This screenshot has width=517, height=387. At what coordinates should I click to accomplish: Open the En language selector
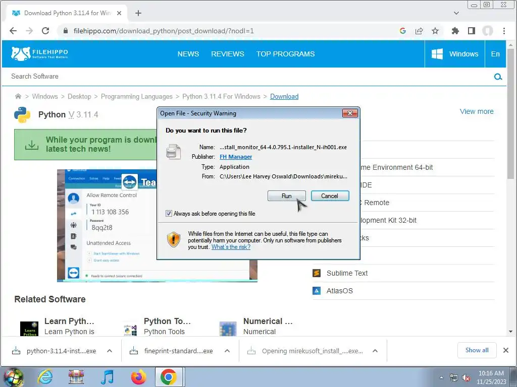point(495,54)
